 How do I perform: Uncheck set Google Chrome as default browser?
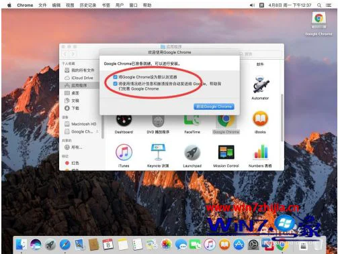[x=115, y=77]
